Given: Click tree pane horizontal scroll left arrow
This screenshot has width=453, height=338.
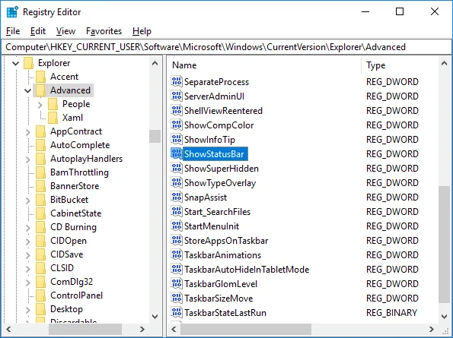Looking at the screenshot, I should (8, 329).
